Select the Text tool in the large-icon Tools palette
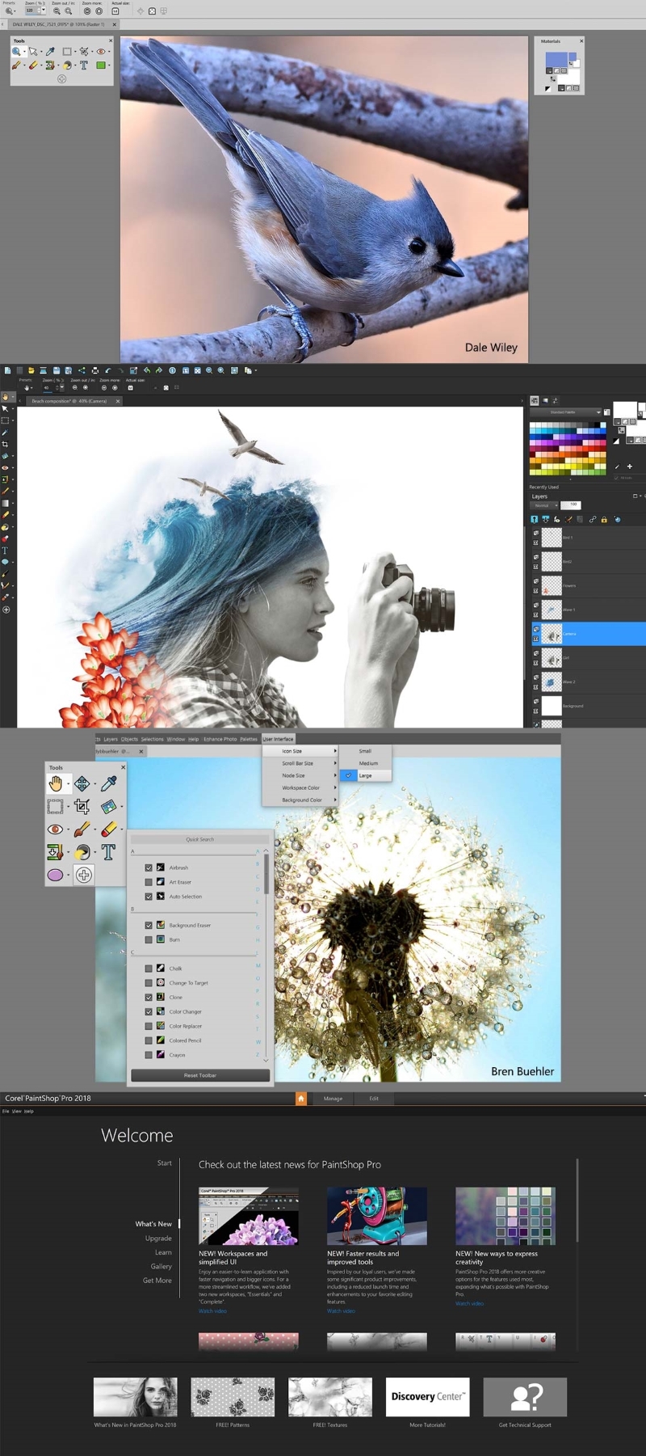Screen dimensions: 646x1456 click(108, 852)
